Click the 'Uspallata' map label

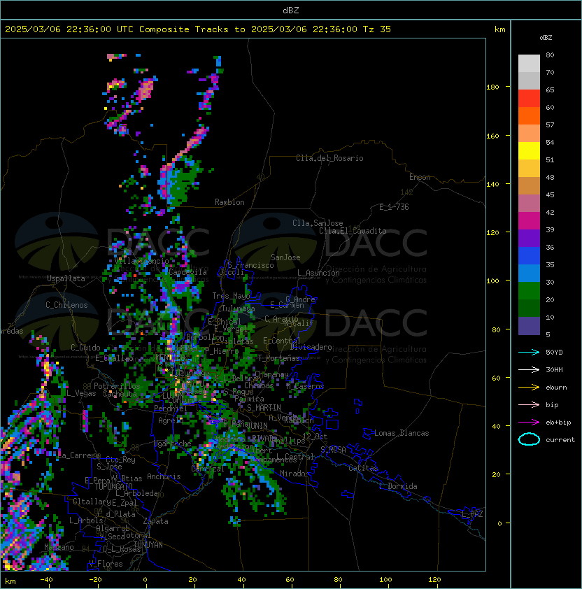click(x=66, y=278)
